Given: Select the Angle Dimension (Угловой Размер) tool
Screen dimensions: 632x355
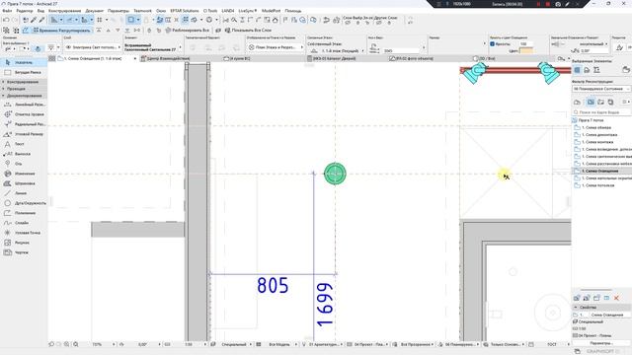Looking at the screenshot, I should [24, 134].
